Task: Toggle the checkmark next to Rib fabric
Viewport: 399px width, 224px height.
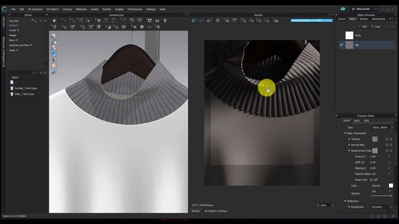Action: pyautogui.click(x=342, y=45)
